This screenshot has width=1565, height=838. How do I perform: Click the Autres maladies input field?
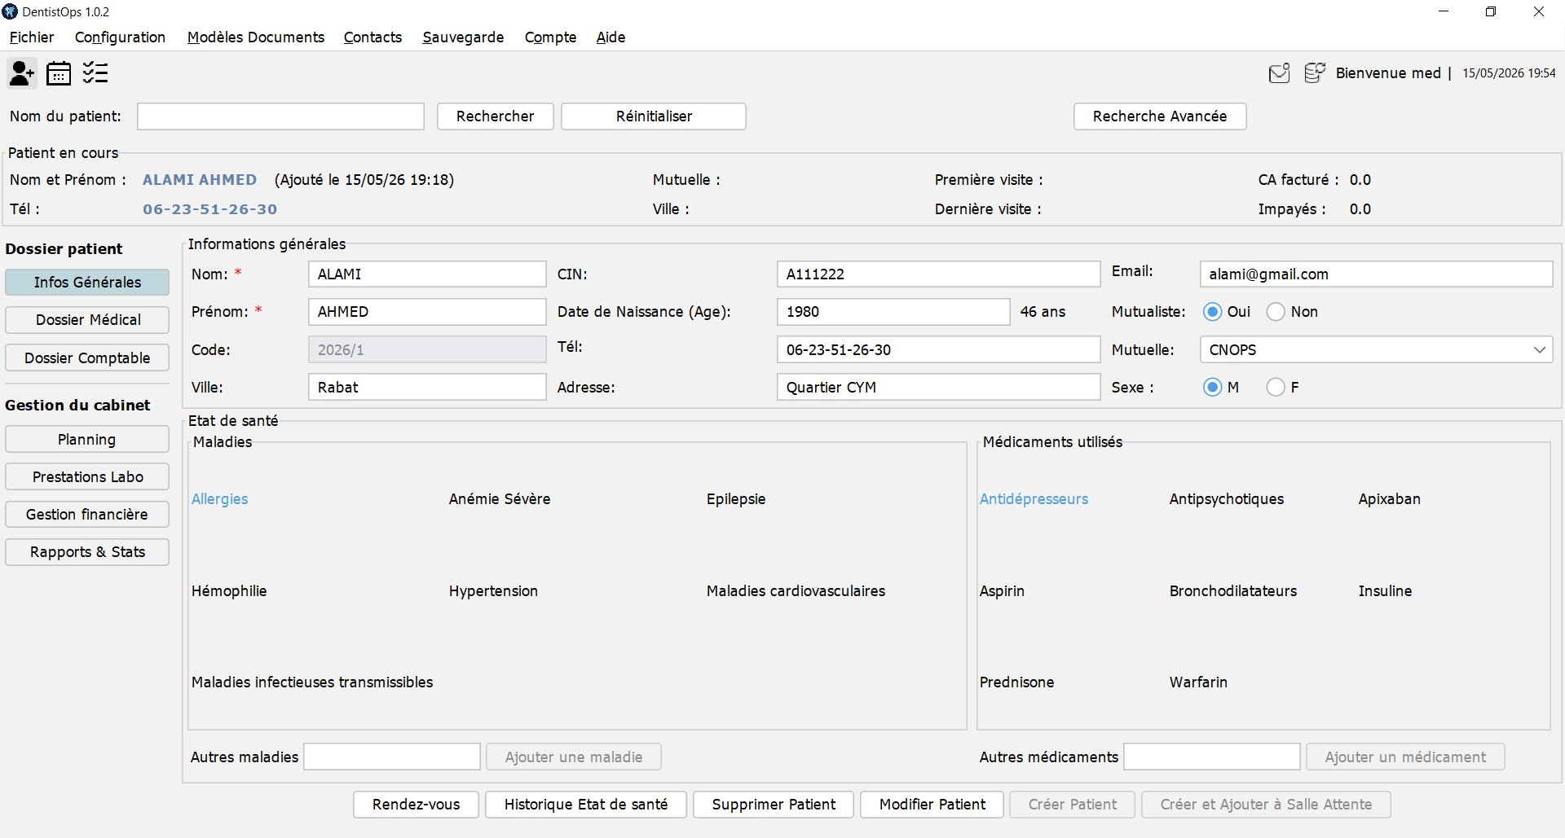coord(392,757)
